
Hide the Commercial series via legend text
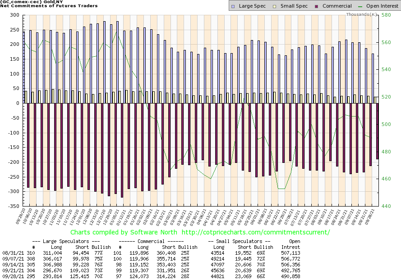tap(337, 6)
